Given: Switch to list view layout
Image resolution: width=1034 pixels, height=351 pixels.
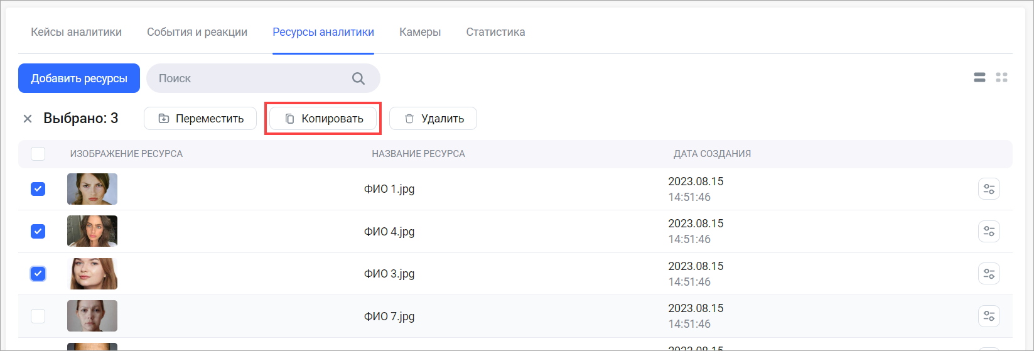Looking at the screenshot, I should (979, 78).
